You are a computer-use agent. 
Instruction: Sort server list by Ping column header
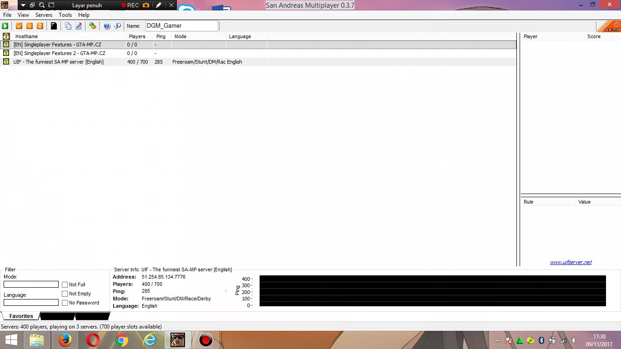161,36
